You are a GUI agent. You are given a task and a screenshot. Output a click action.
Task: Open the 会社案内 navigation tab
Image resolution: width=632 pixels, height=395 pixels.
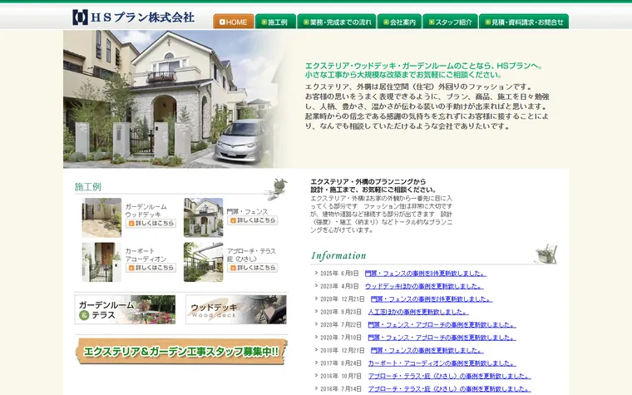pos(399,22)
